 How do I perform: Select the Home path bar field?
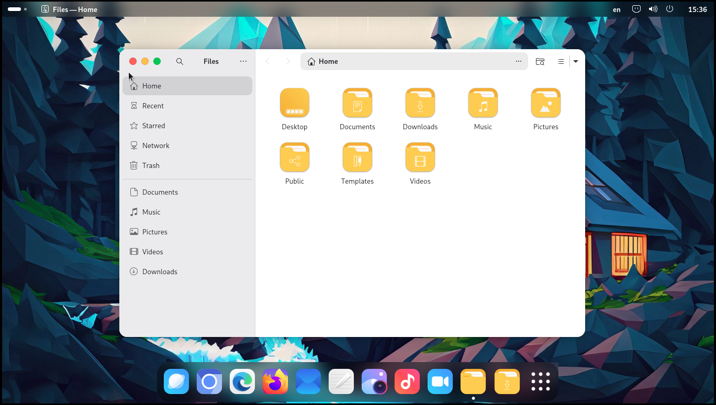[x=414, y=61]
